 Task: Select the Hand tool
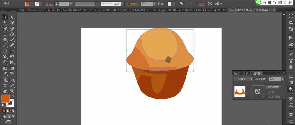(x=5, y=91)
